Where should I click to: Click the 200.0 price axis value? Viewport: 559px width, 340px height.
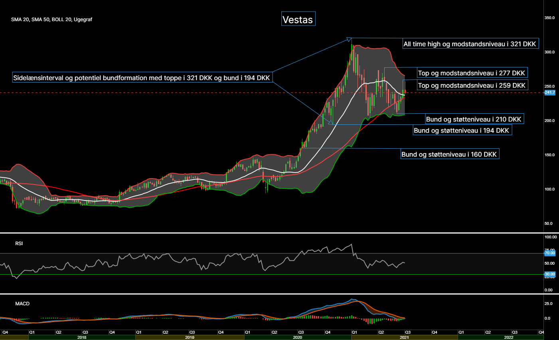(x=550, y=121)
